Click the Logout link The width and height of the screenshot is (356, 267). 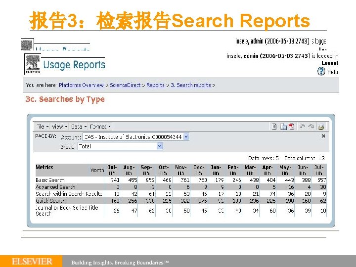pyautogui.click(x=330, y=63)
